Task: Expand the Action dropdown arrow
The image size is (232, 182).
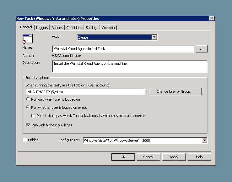Action: (154, 37)
